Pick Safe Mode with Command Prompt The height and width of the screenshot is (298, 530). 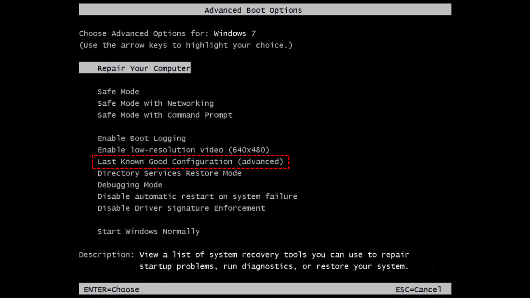pyautogui.click(x=165, y=115)
